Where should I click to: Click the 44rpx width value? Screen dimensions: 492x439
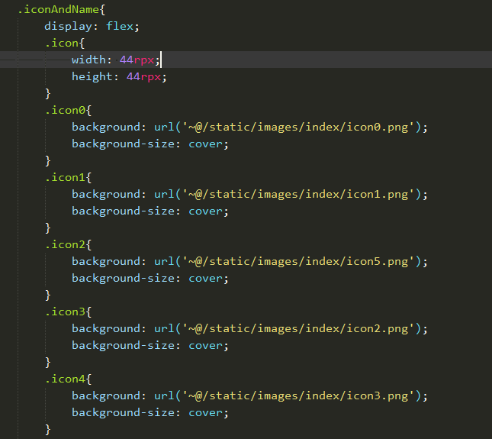click(x=137, y=60)
